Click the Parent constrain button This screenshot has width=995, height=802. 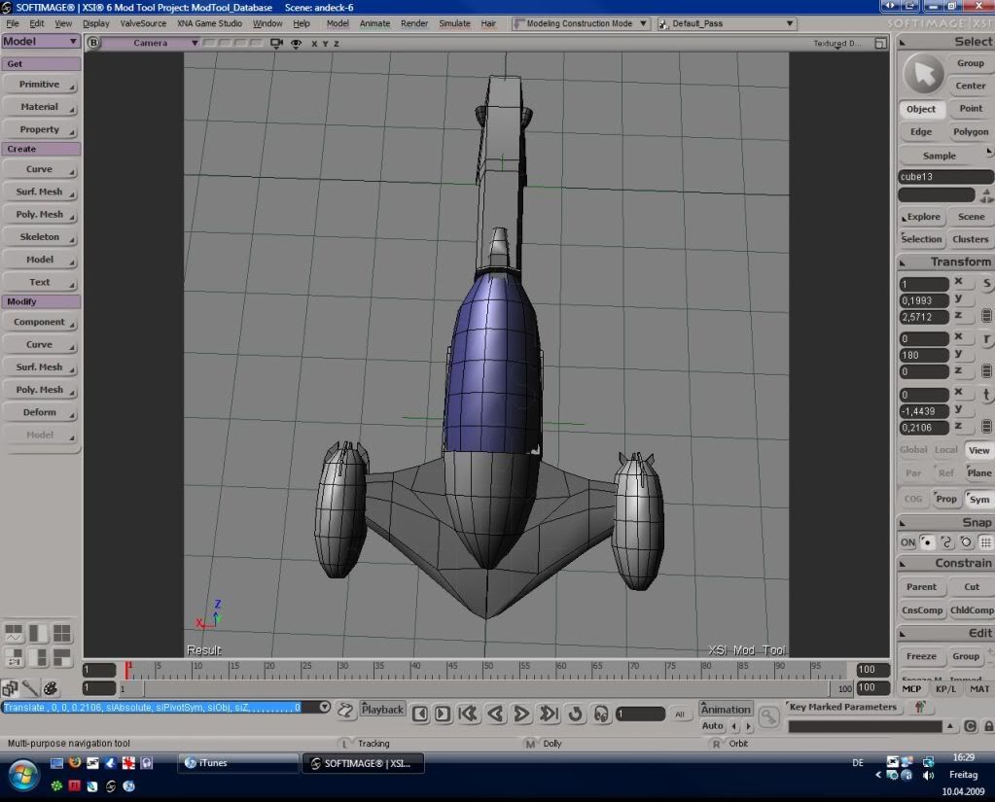(x=921, y=587)
